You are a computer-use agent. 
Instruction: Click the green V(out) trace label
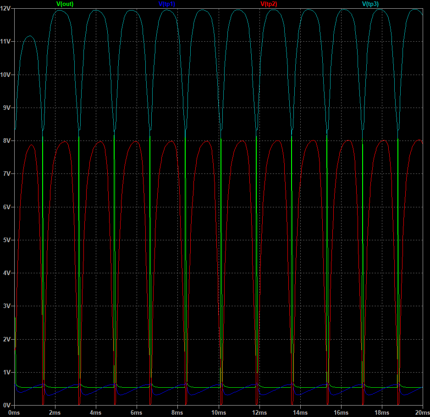pos(65,4)
